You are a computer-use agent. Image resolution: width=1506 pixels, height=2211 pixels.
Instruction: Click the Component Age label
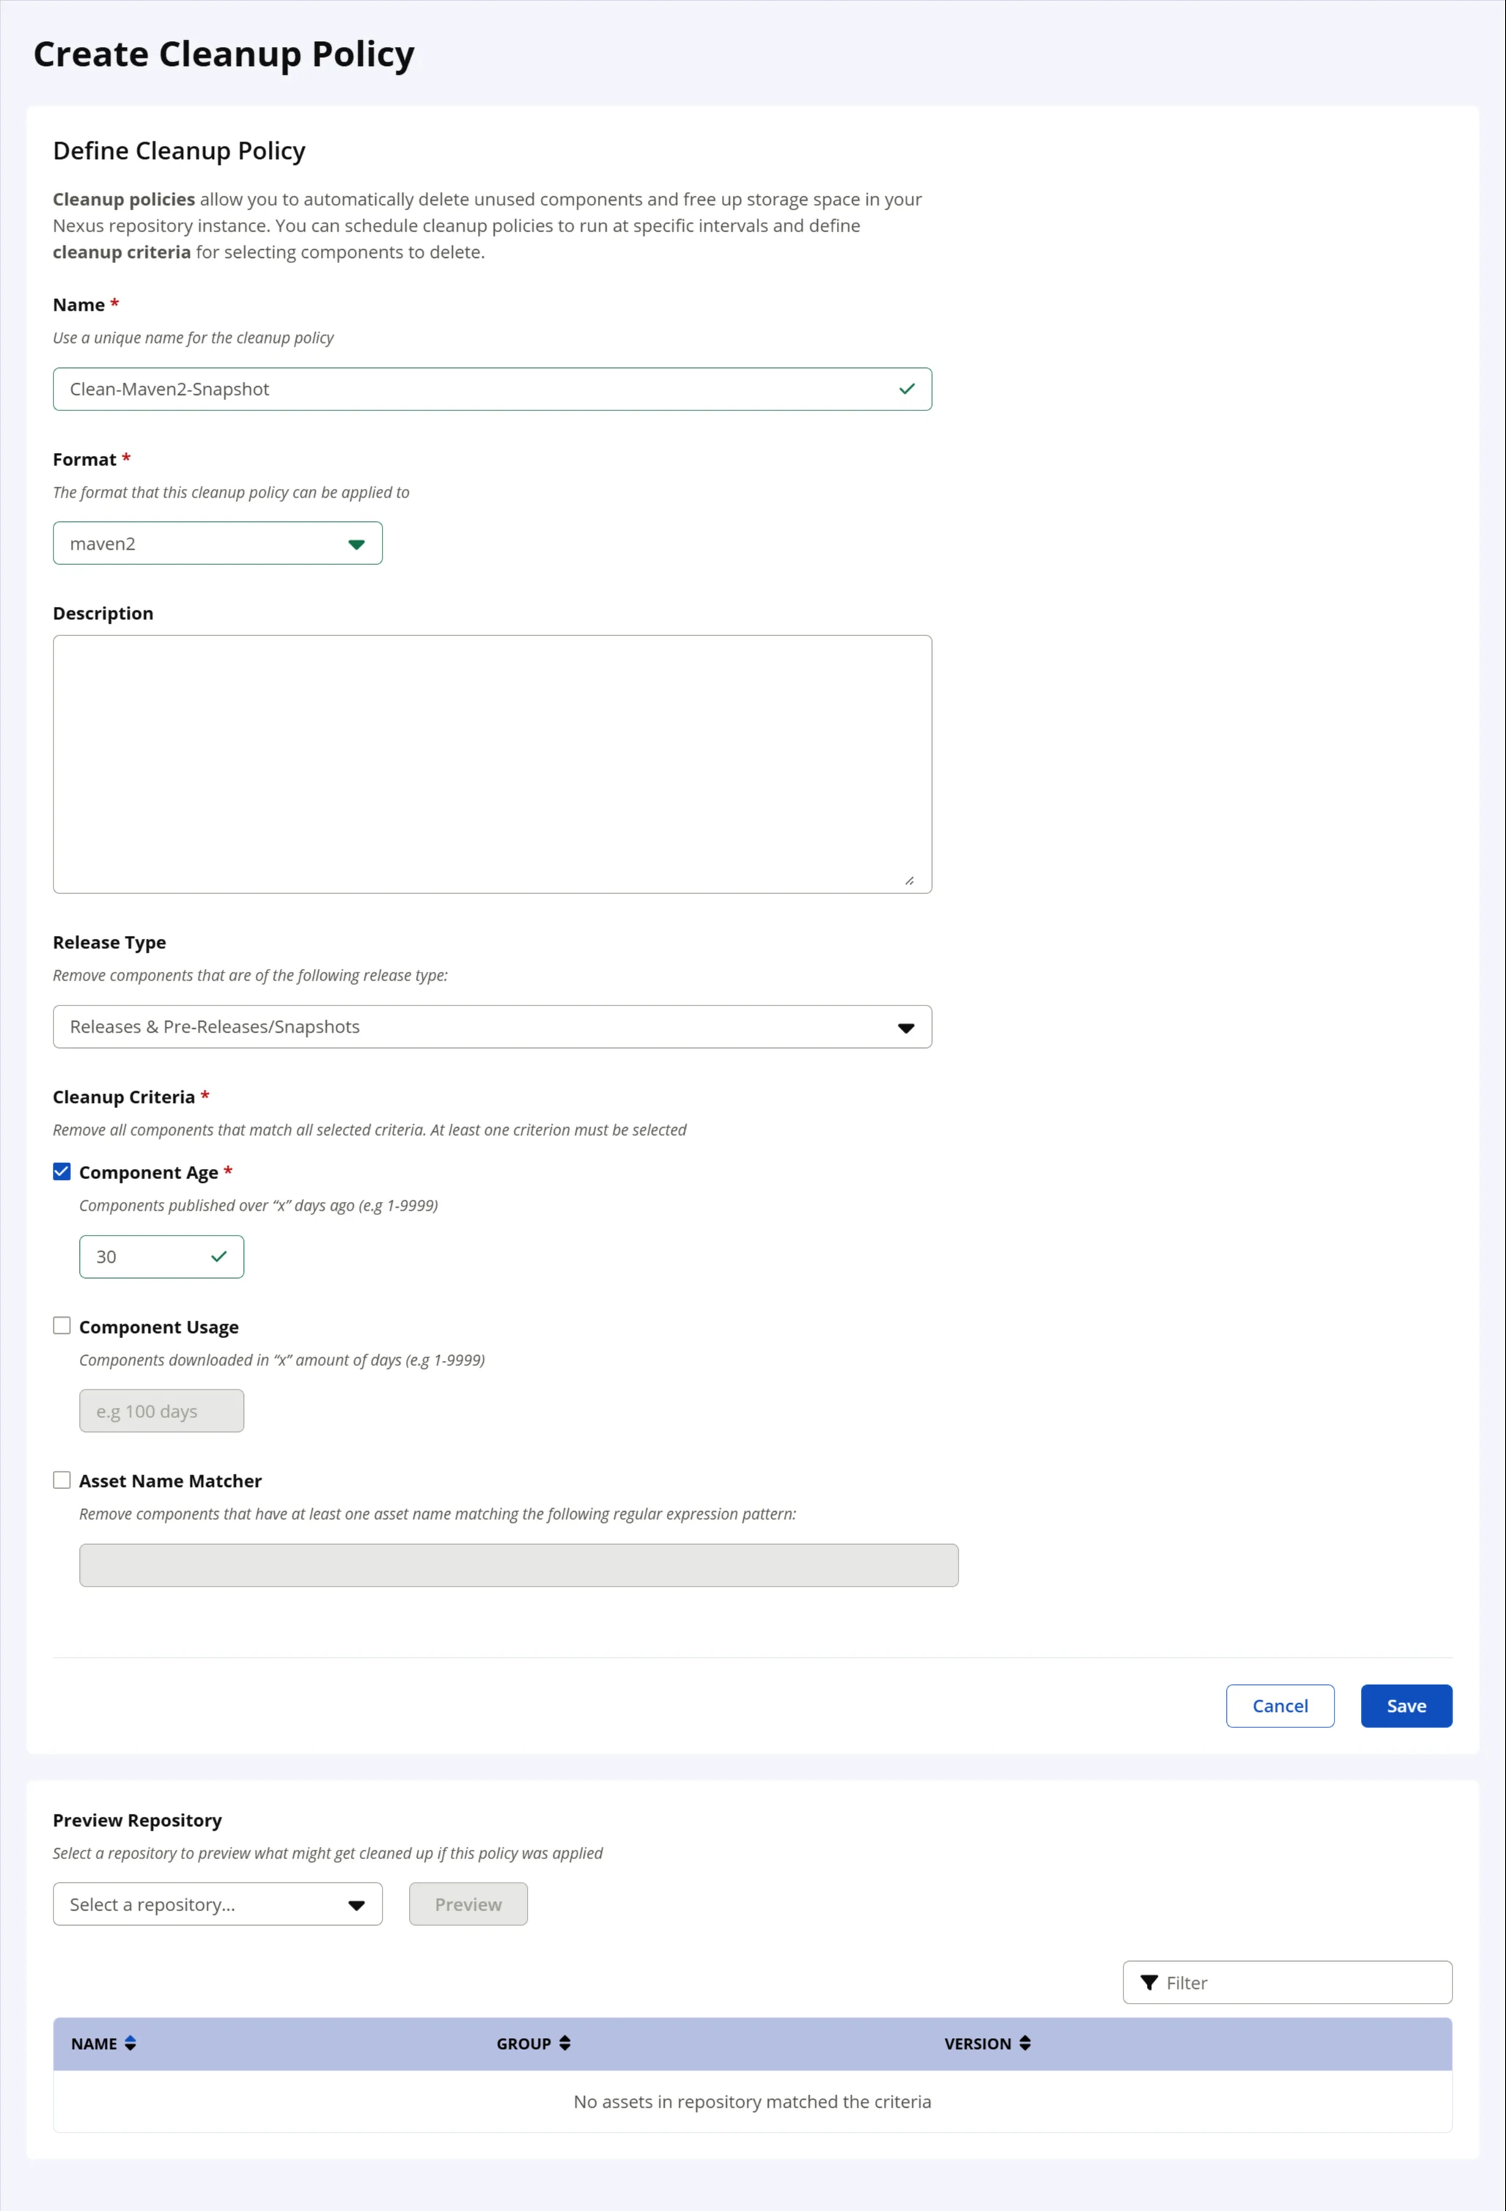pos(149,1173)
